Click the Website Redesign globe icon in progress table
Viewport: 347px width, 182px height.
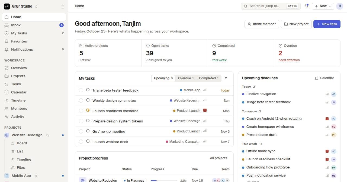pos(83,180)
